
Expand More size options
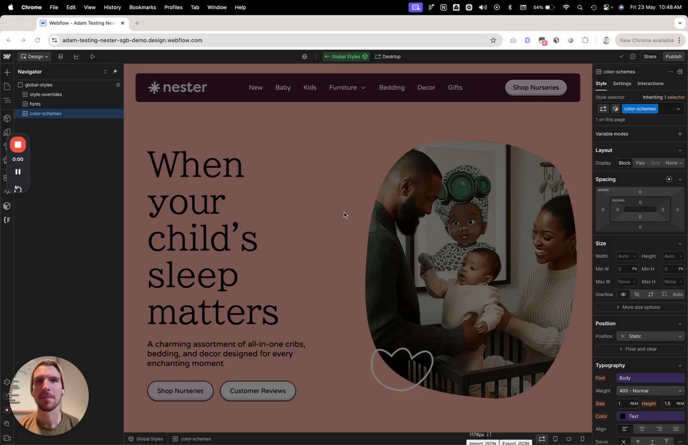click(640, 307)
